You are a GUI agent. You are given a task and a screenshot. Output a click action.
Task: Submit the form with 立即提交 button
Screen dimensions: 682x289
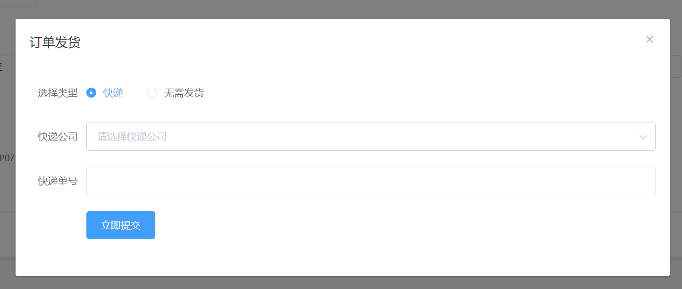pyautogui.click(x=121, y=225)
